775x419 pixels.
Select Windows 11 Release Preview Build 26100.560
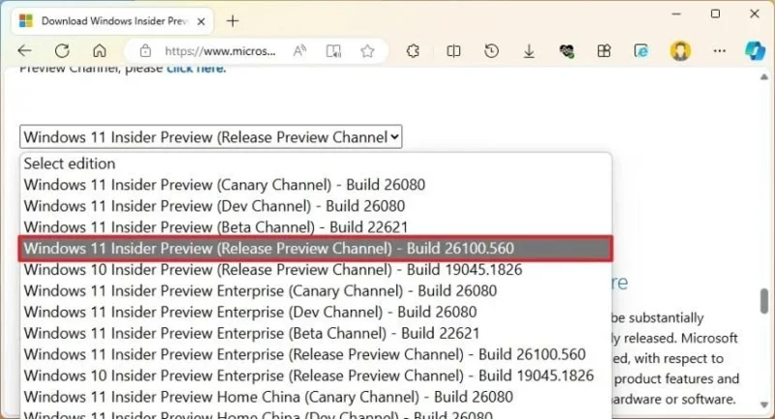pyautogui.click(x=316, y=249)
